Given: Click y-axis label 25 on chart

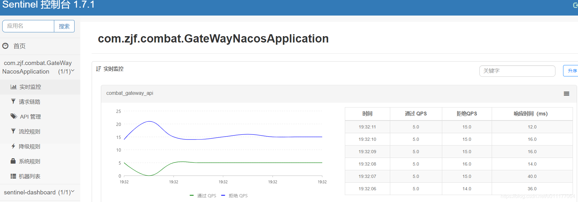Looking at the screenshot, I should coord(118,111).
